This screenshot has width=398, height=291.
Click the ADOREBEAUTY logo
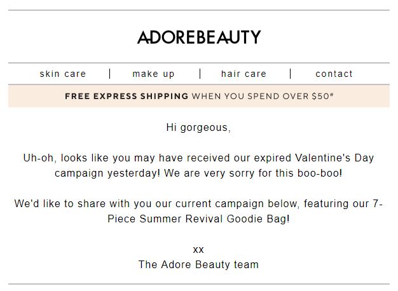199,37
